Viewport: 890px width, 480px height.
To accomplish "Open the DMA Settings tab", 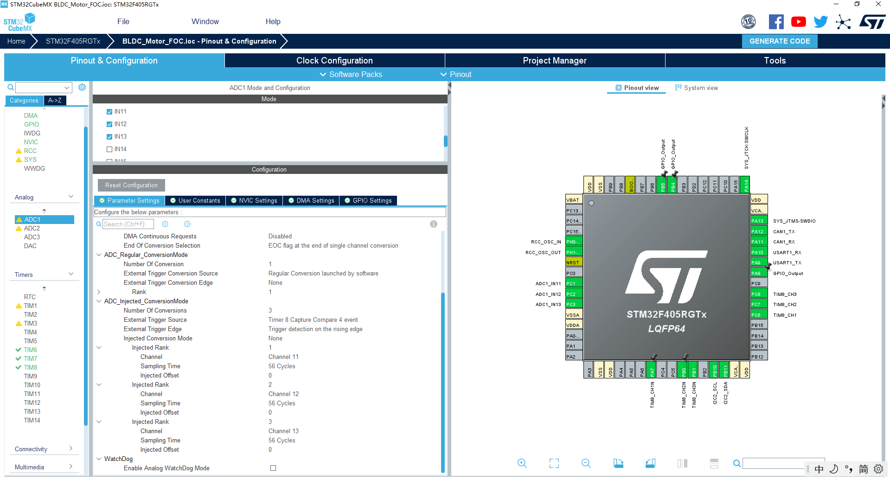I will [x=311, y=200].
